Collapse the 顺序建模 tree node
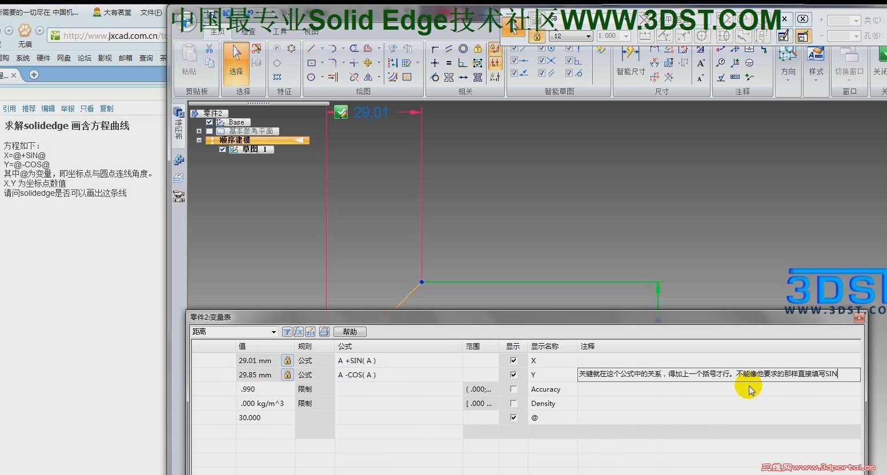 199,140
